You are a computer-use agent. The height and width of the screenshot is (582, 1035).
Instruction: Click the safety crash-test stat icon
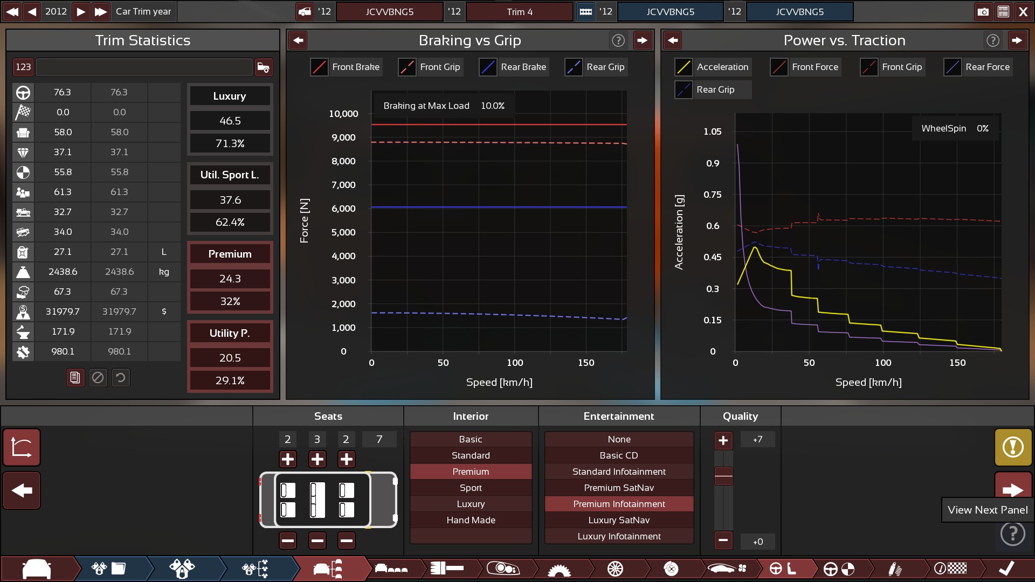click(x=23, y=172)
